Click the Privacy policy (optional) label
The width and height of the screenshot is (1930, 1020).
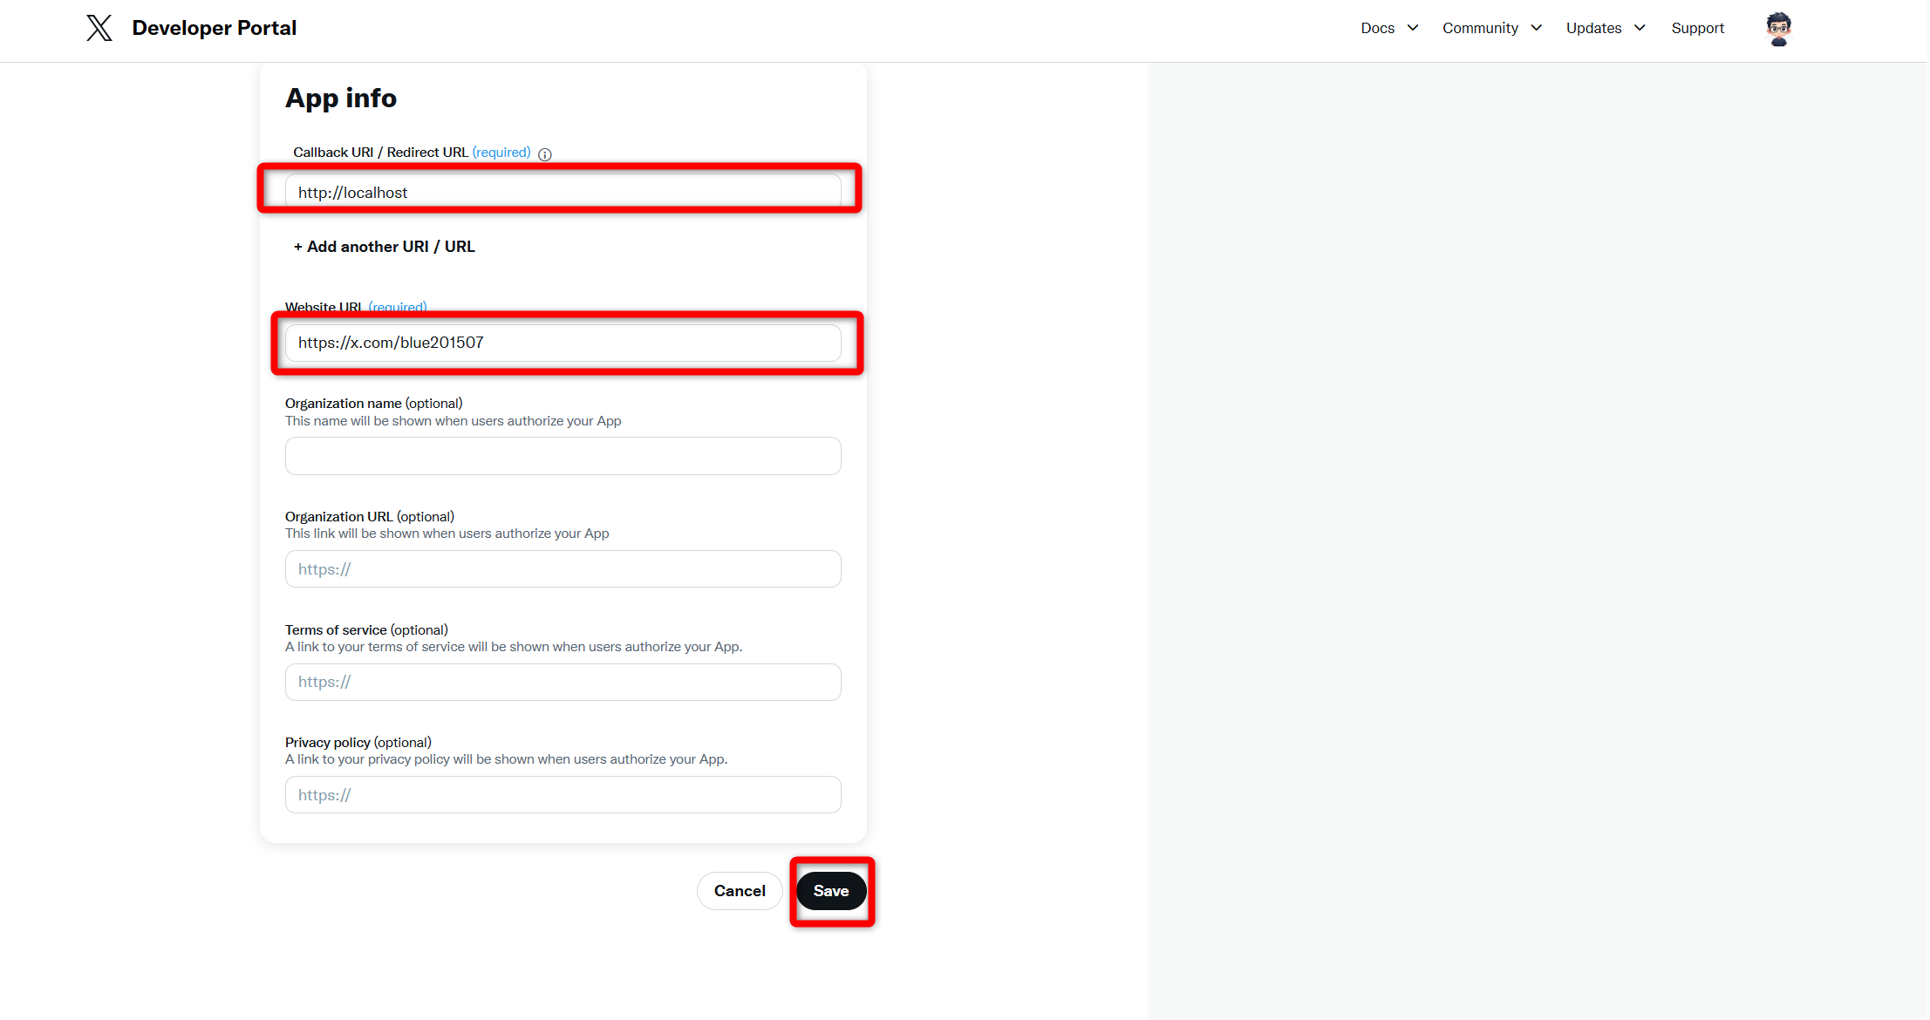coord(358,743)
